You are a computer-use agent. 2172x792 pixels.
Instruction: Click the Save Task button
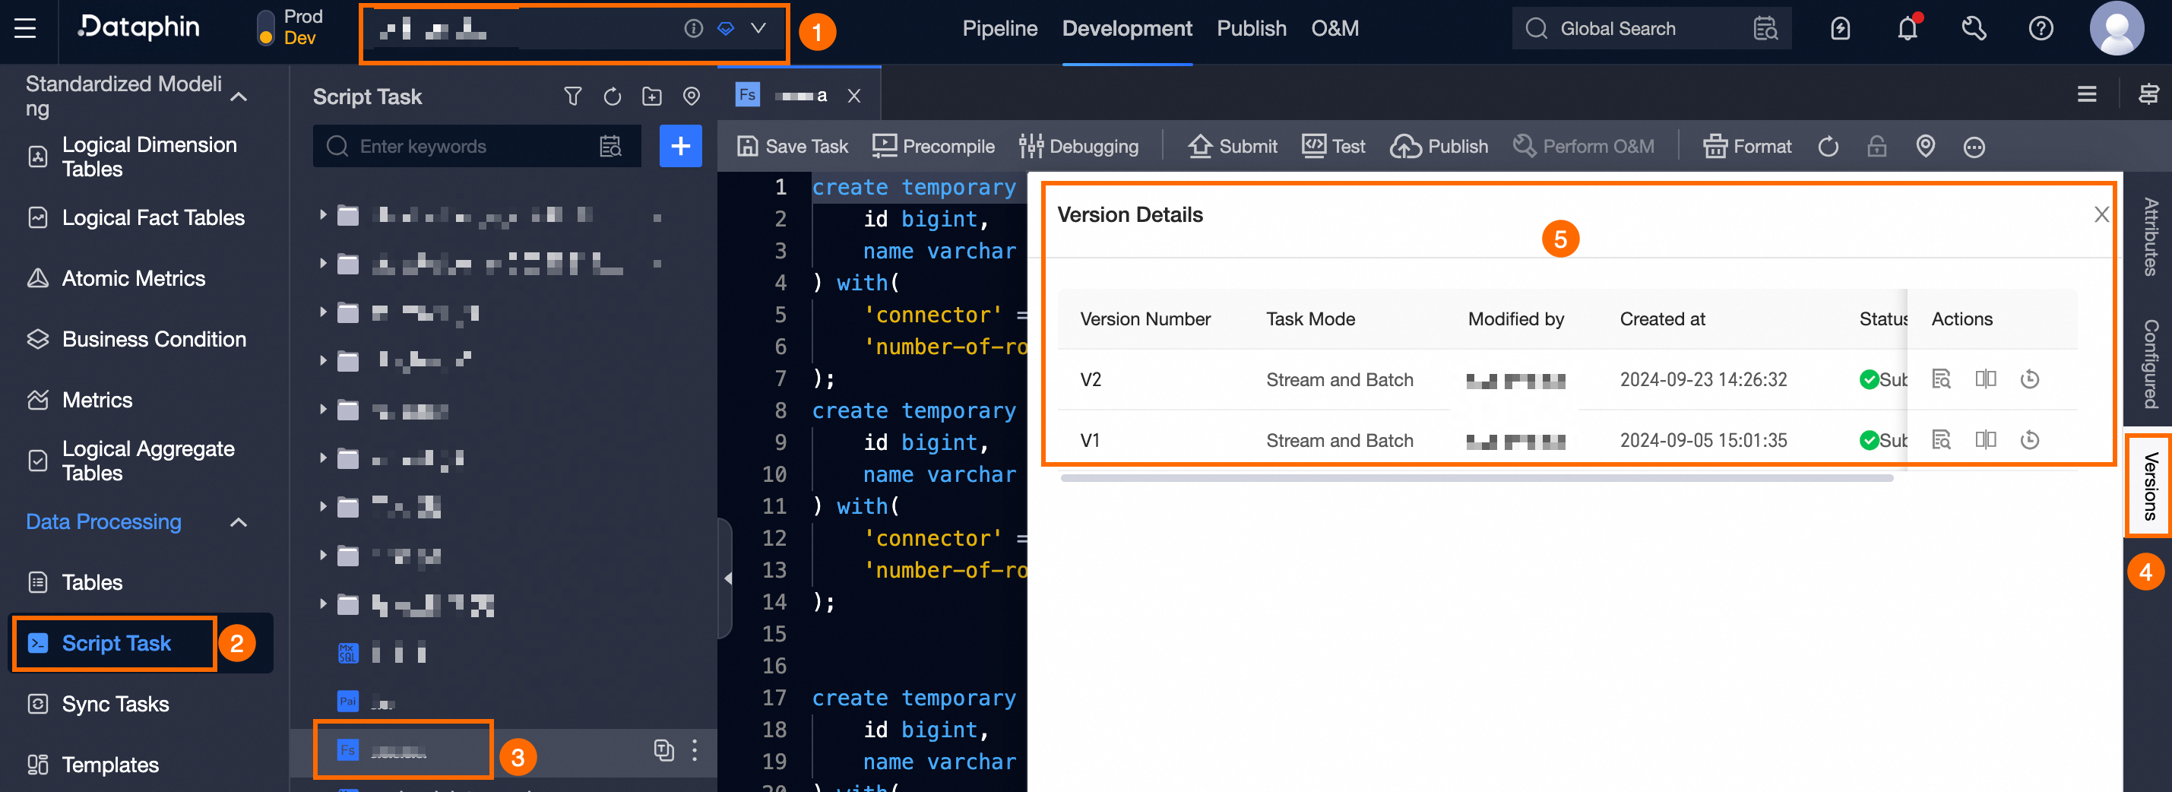point(793,146)
